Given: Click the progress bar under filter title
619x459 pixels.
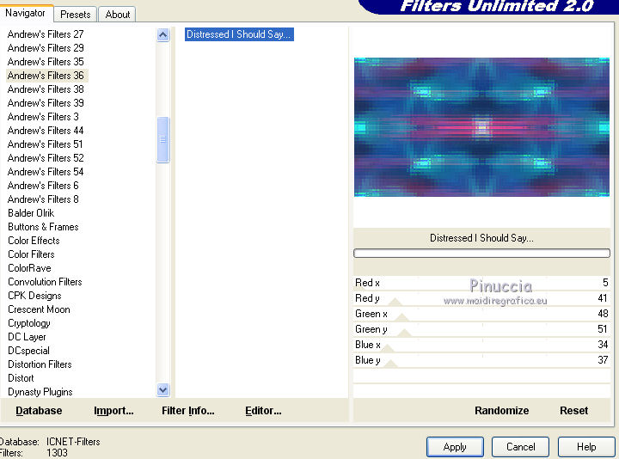Looking at the screenshot, I should pos(481,254).
